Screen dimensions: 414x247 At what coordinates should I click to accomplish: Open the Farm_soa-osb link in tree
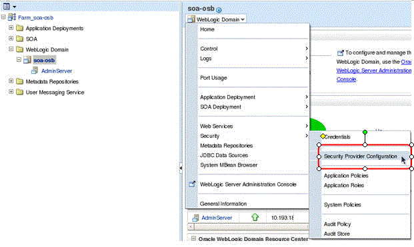(x=35, y=18)
